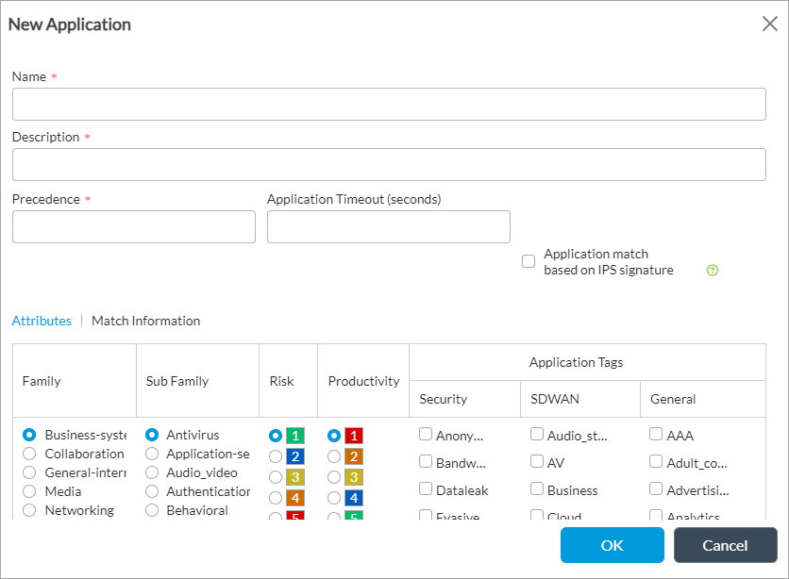Click the Cancel button

pyautogui.click(x=725, y=545)
